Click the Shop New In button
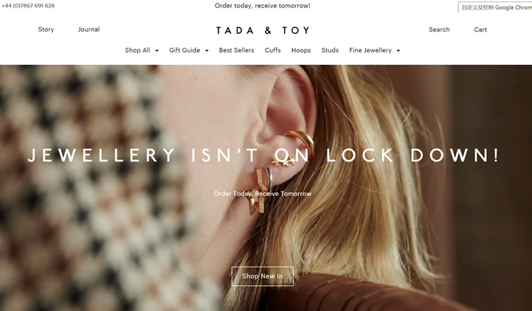The height and width of the screenshot is (311, 532). [x=263, y=276]
